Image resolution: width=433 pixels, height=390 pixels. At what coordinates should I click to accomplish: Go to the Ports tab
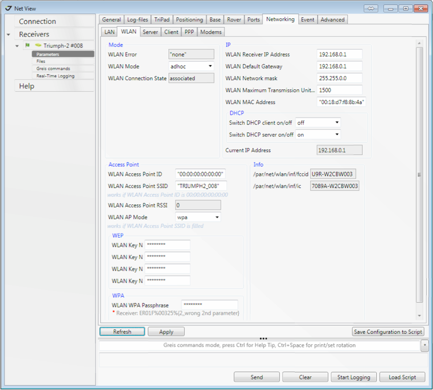click(x=253, y=19)
